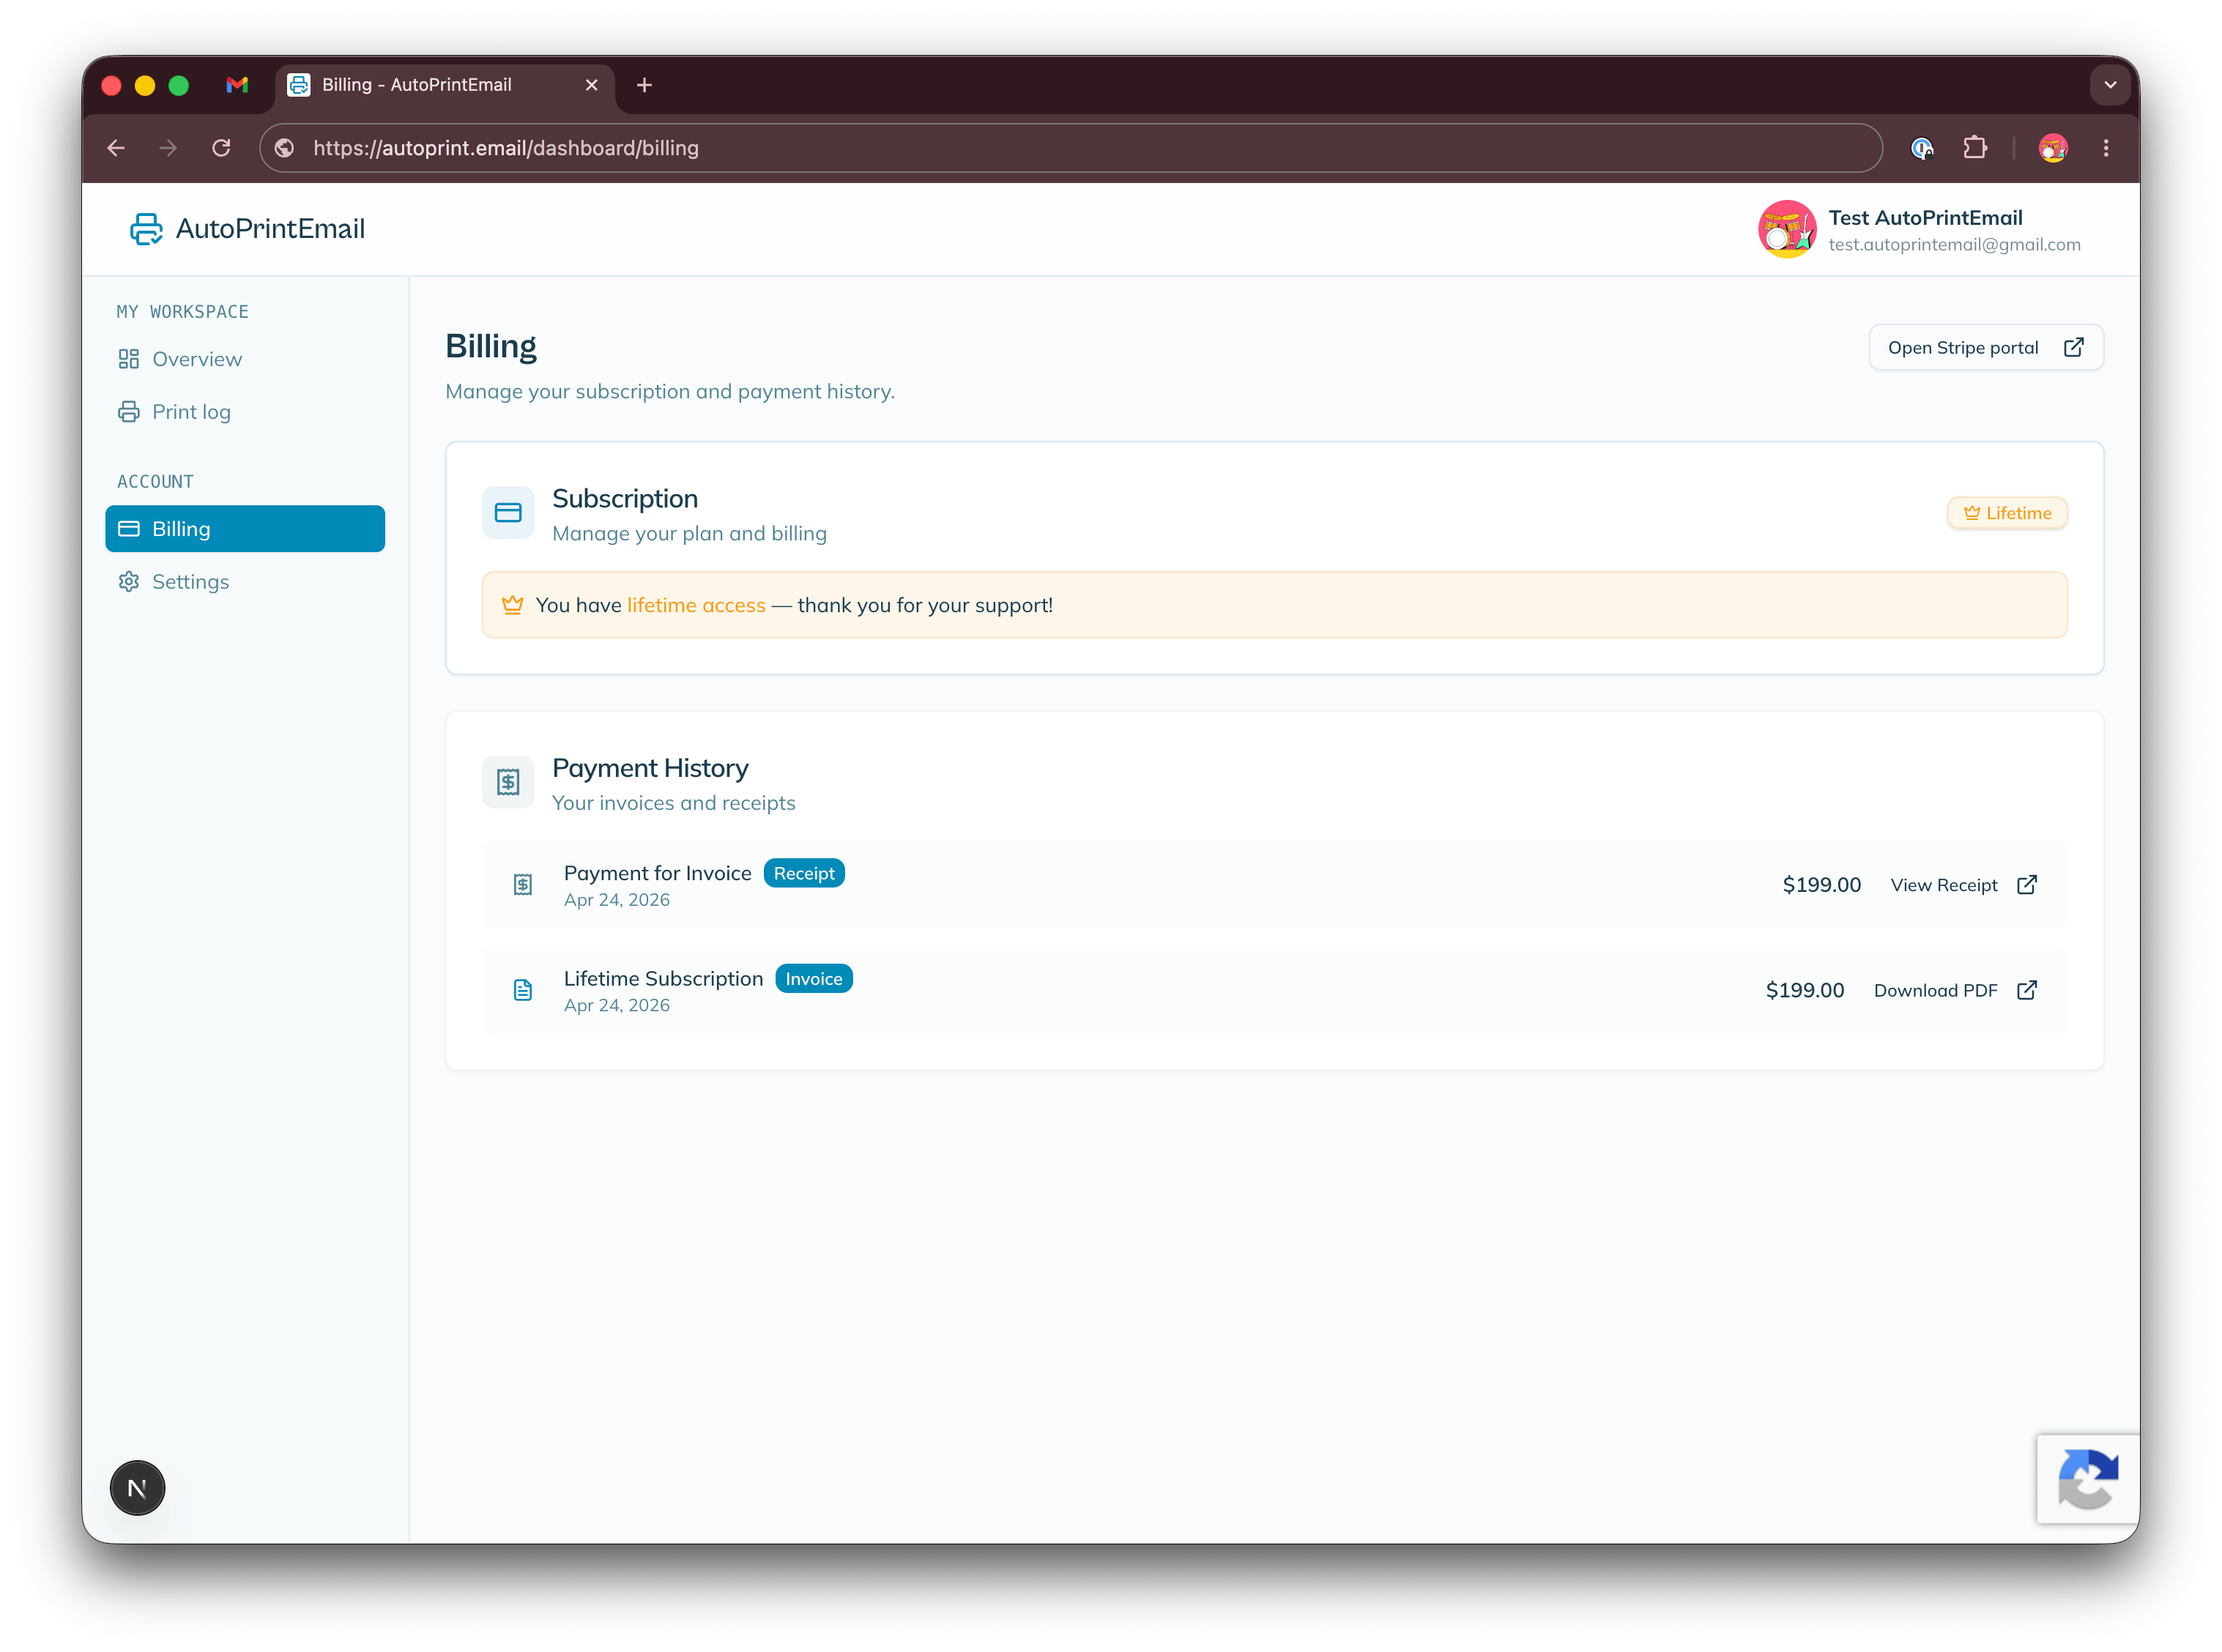This screenshot has height=1652, width=2222.
Task: Open the browser profile avatar
Action: pyautogui.click(x=2052, y=148)
